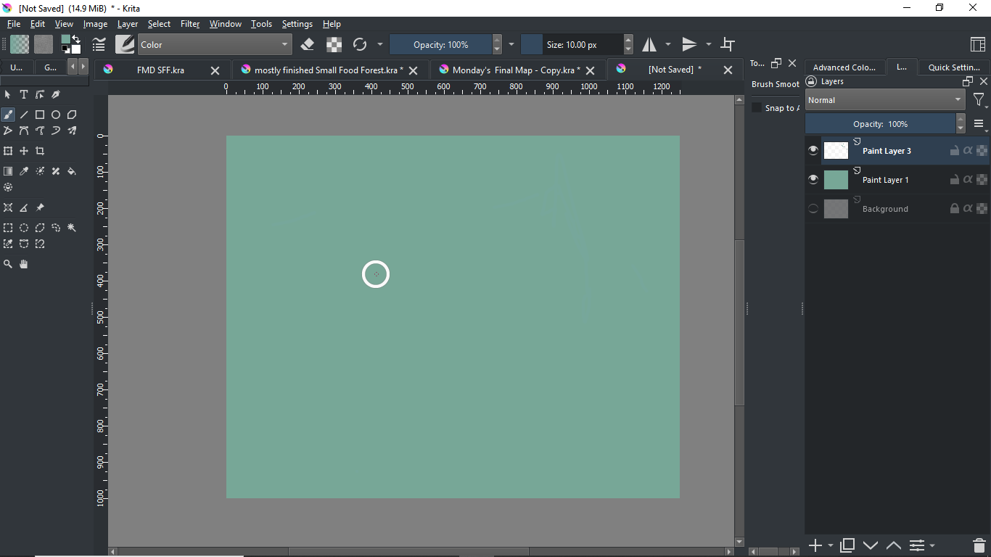
Task: Open the Color blending mode dropdown
Action: click(215, 44)
